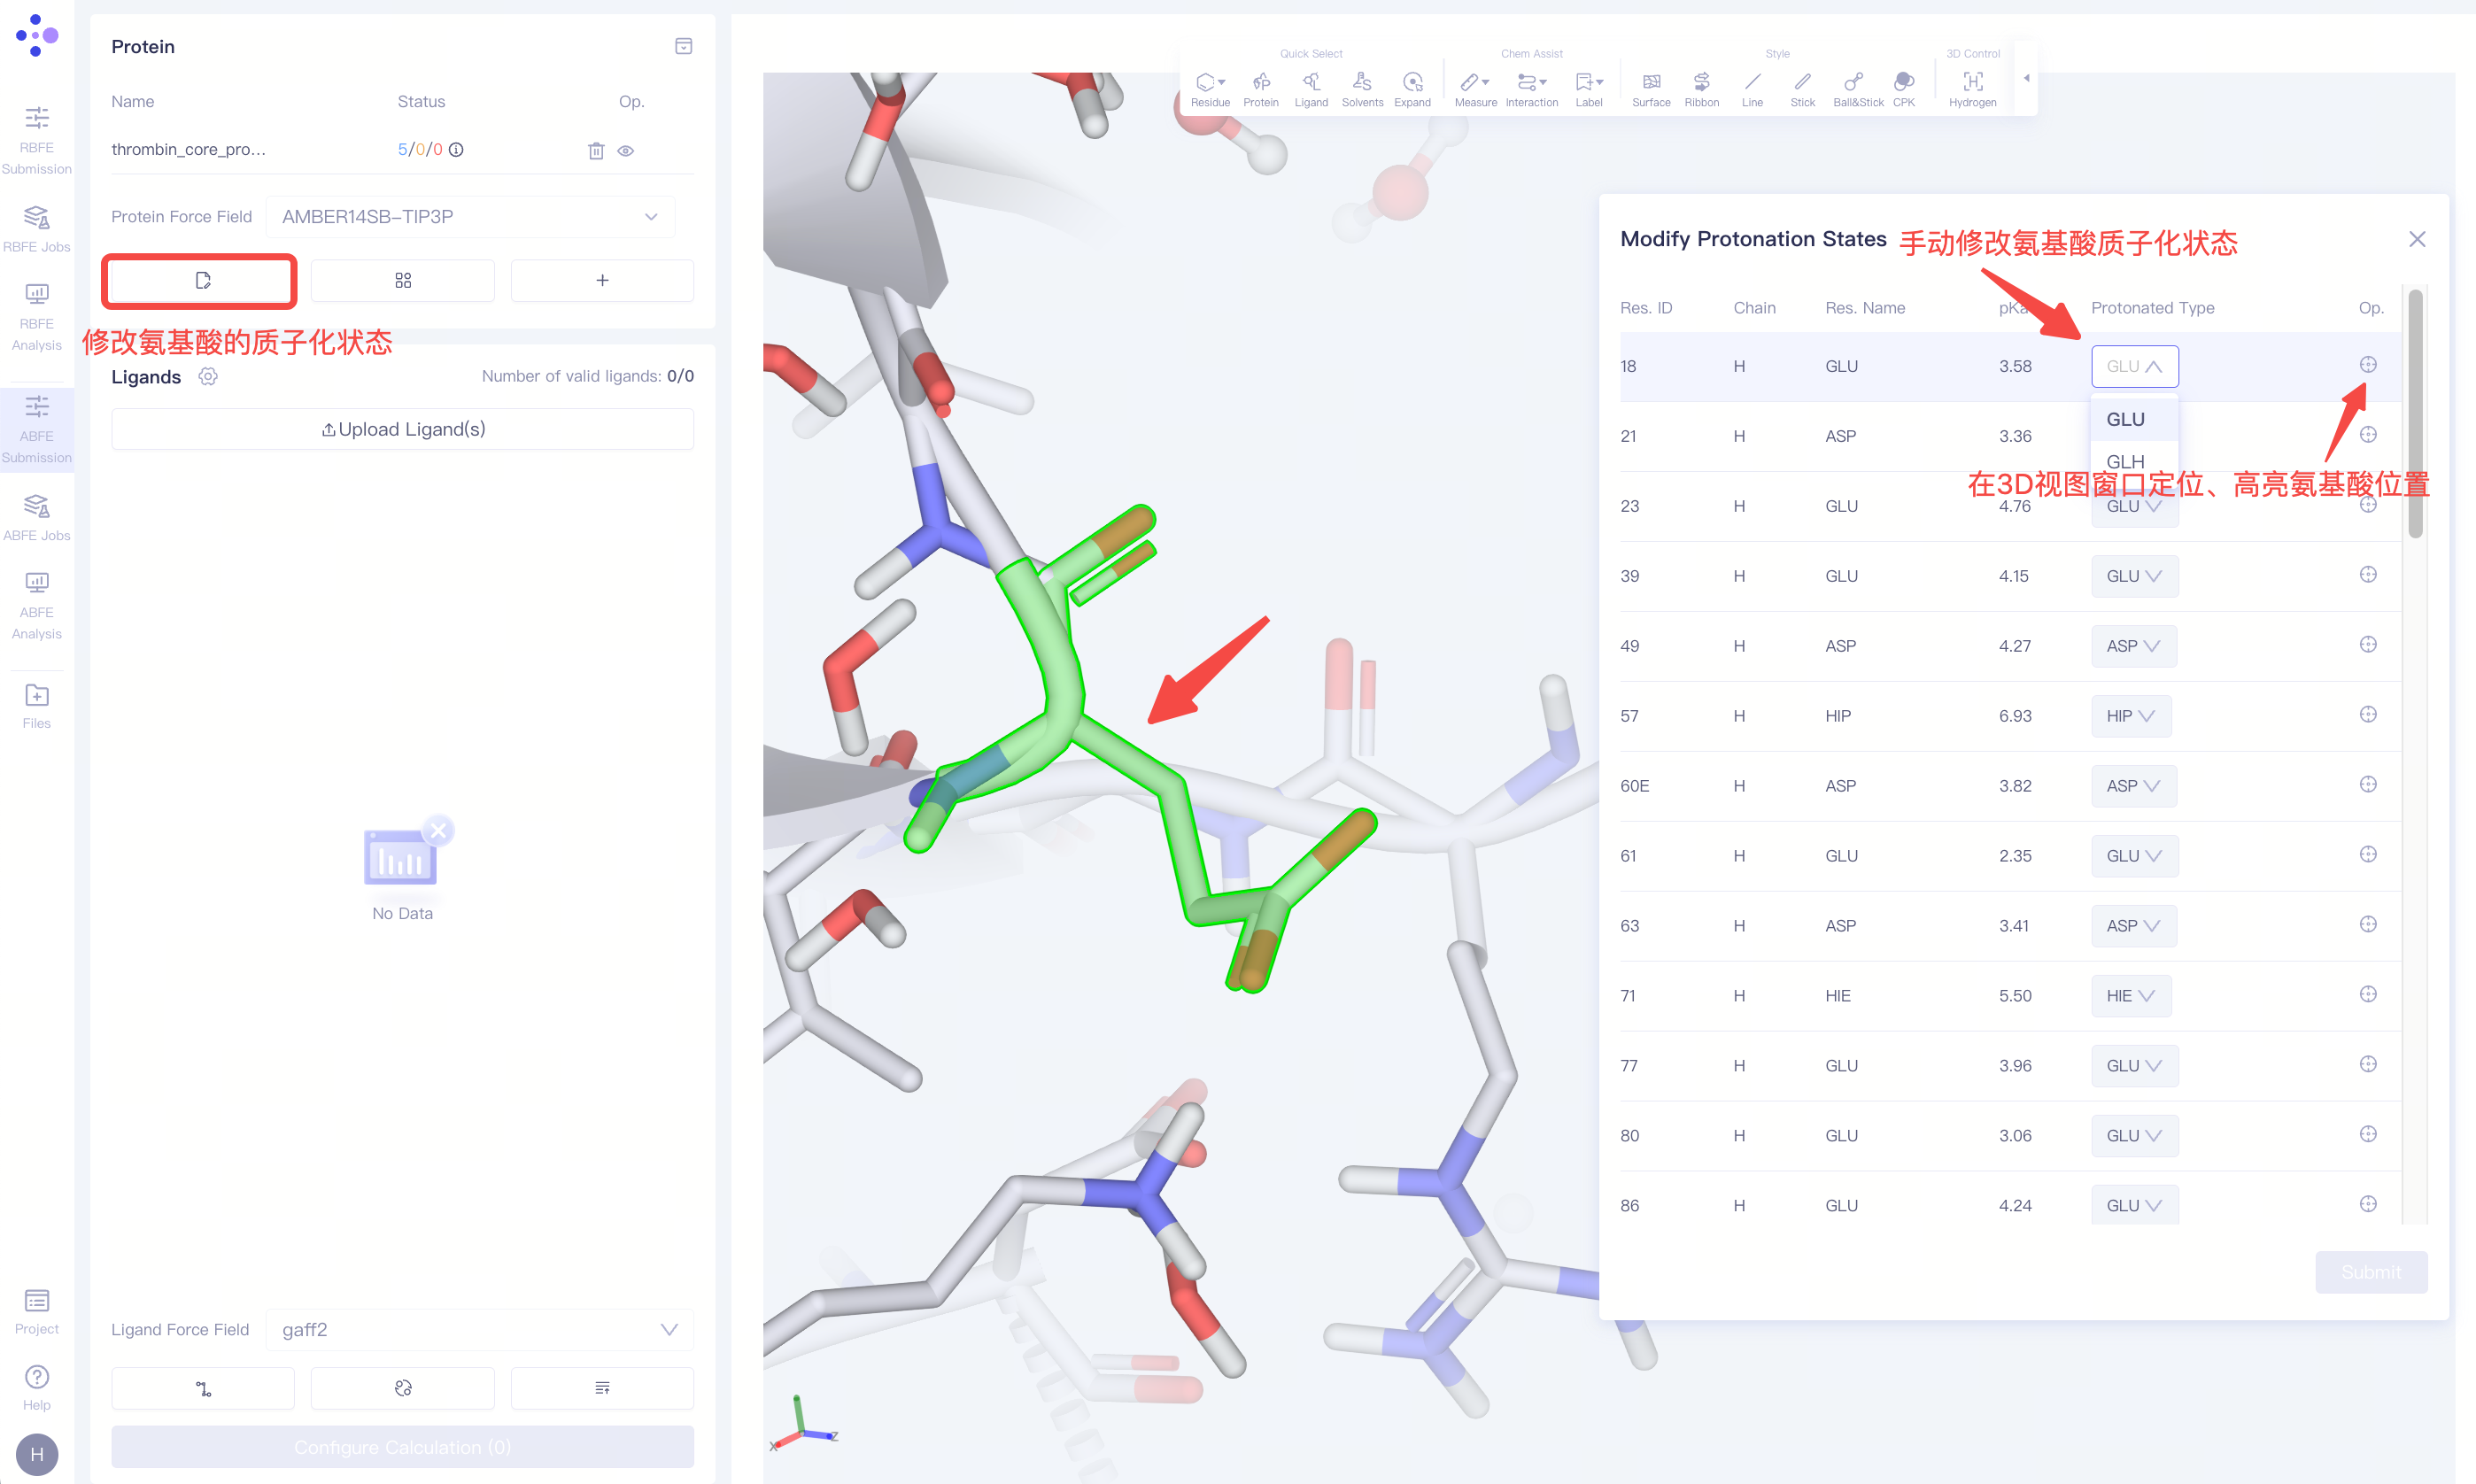The height and width of the screenshot is (1484, 2476).
Task: Choose GLH option in dropdown list
Action: coord(2125,461)
